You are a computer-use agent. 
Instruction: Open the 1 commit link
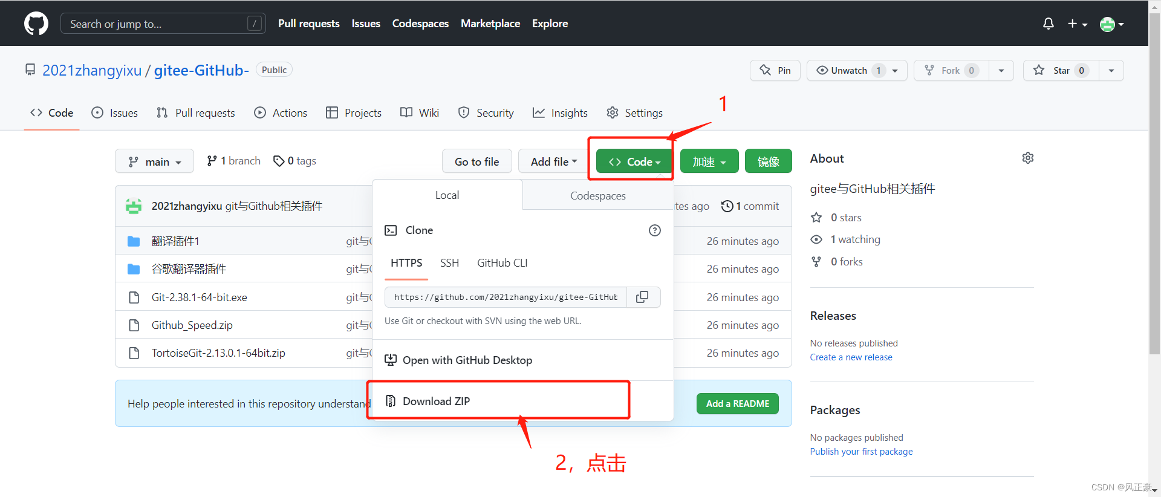750,206
